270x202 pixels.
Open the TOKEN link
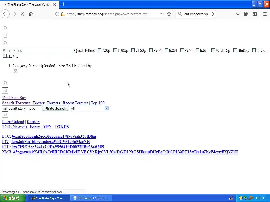coord(62,127)
